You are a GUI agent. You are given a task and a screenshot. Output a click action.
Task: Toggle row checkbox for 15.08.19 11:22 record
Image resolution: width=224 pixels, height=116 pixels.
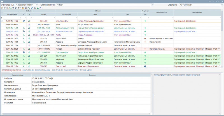coord(2,21)
